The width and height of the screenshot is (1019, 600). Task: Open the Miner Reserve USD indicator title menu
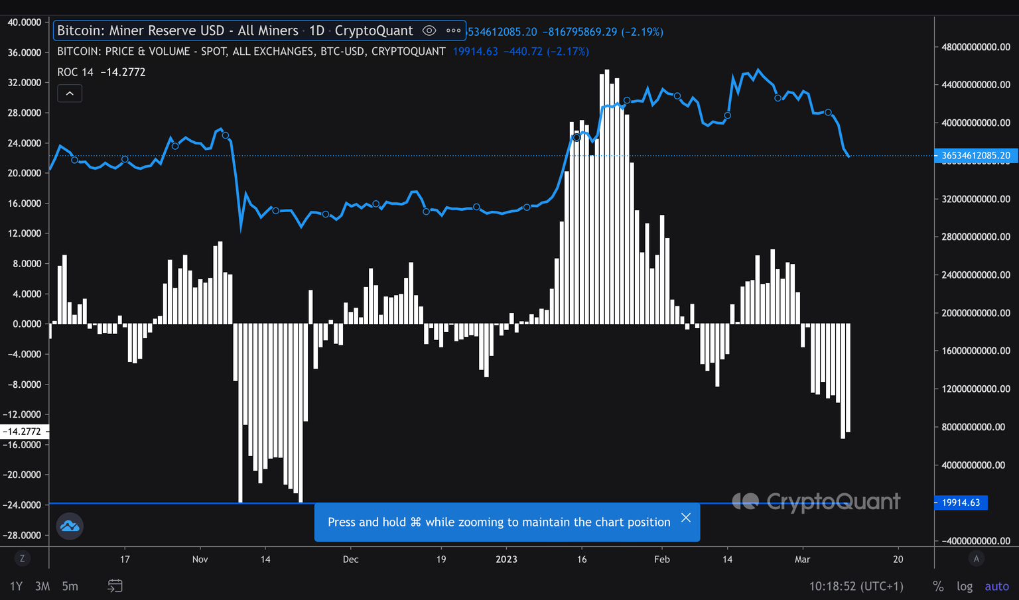pyautogui.click(x=178, y=30)
